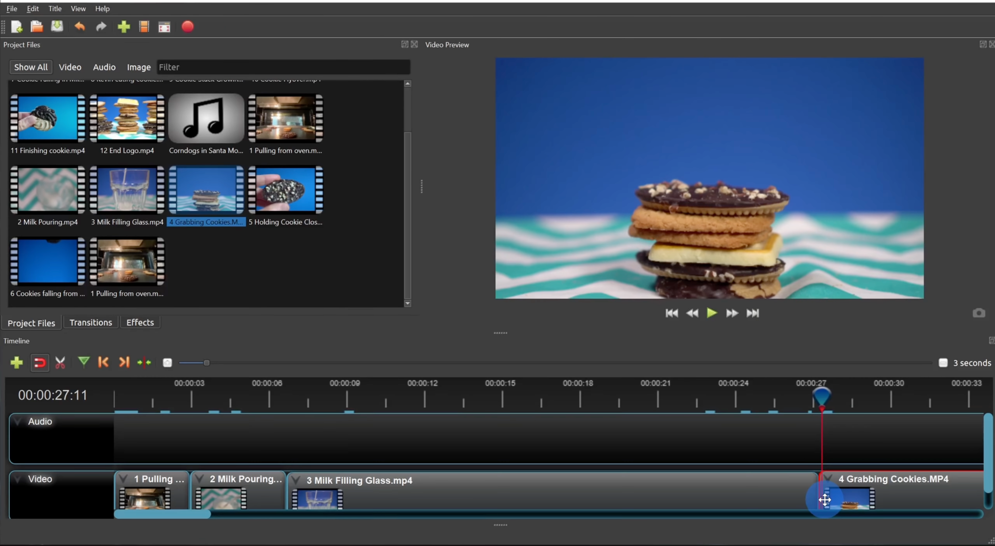Collapse the Video track
Viewport: 995px width, 546px height.
pos(17,479)
